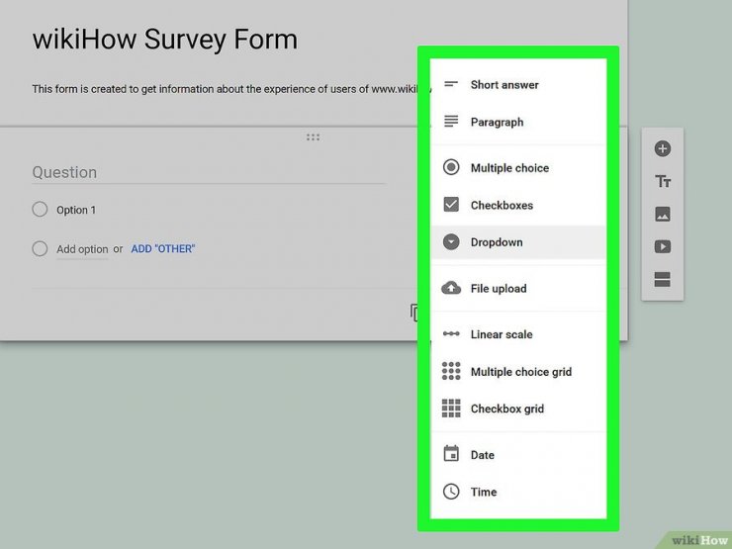The width and height of the screenshot is (732, 549).
Task: Add title and description with Tt icon
Action: [x=663, y=181]
